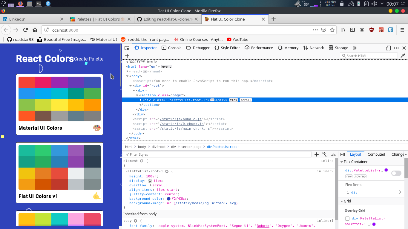Show the Firefox sidebars
408x229 pixels.
[352, 30]
